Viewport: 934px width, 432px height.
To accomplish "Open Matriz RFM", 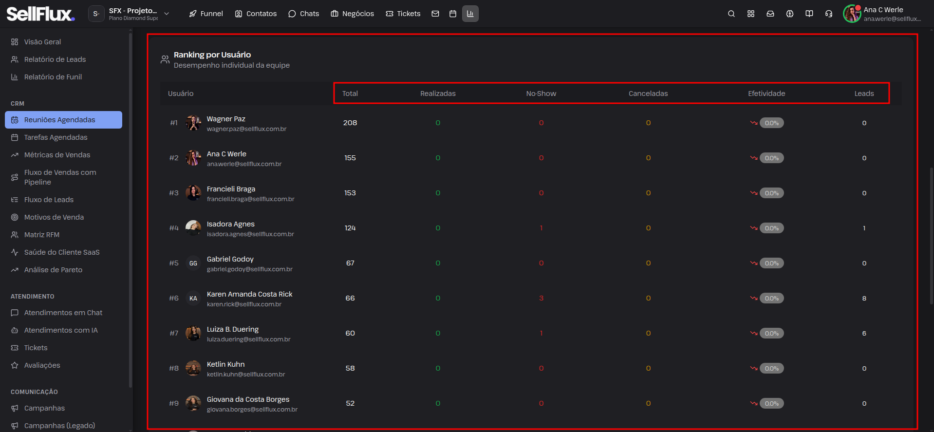I will [63, 235].
